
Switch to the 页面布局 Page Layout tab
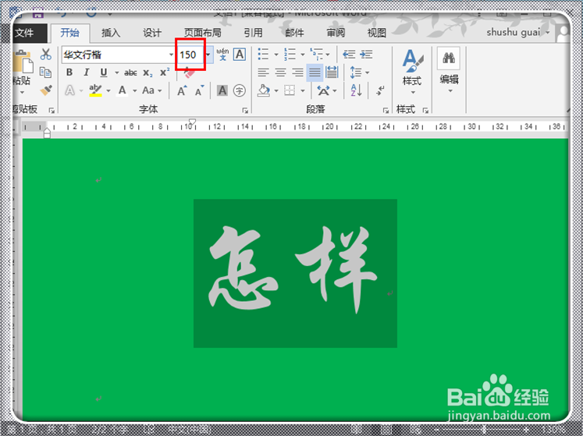coord(203,33)
